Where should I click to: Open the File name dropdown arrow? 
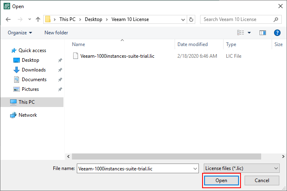[x=195, y=168]
